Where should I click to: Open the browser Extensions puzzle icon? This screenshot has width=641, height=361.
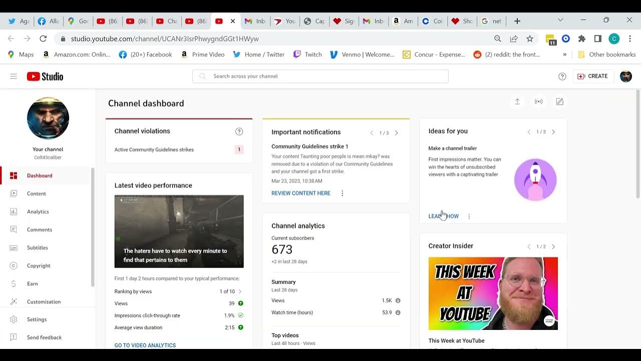pyautogui.click(x=582, y=39)
